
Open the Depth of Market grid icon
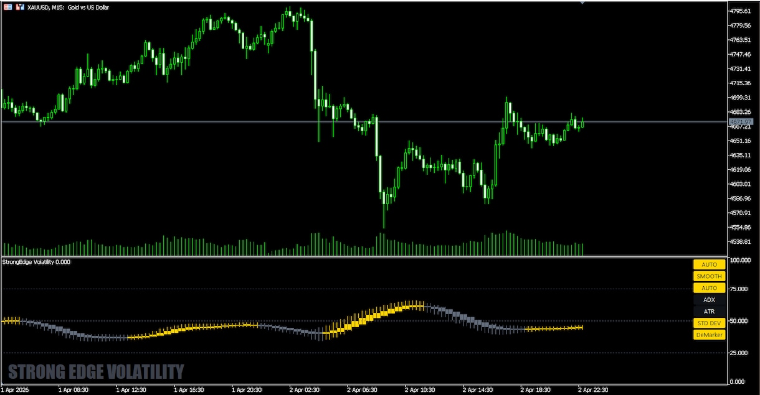(x=7, y=6)
